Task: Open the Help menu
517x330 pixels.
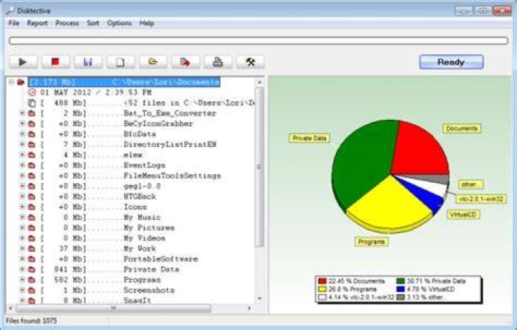Action: [x=146, y=23]
